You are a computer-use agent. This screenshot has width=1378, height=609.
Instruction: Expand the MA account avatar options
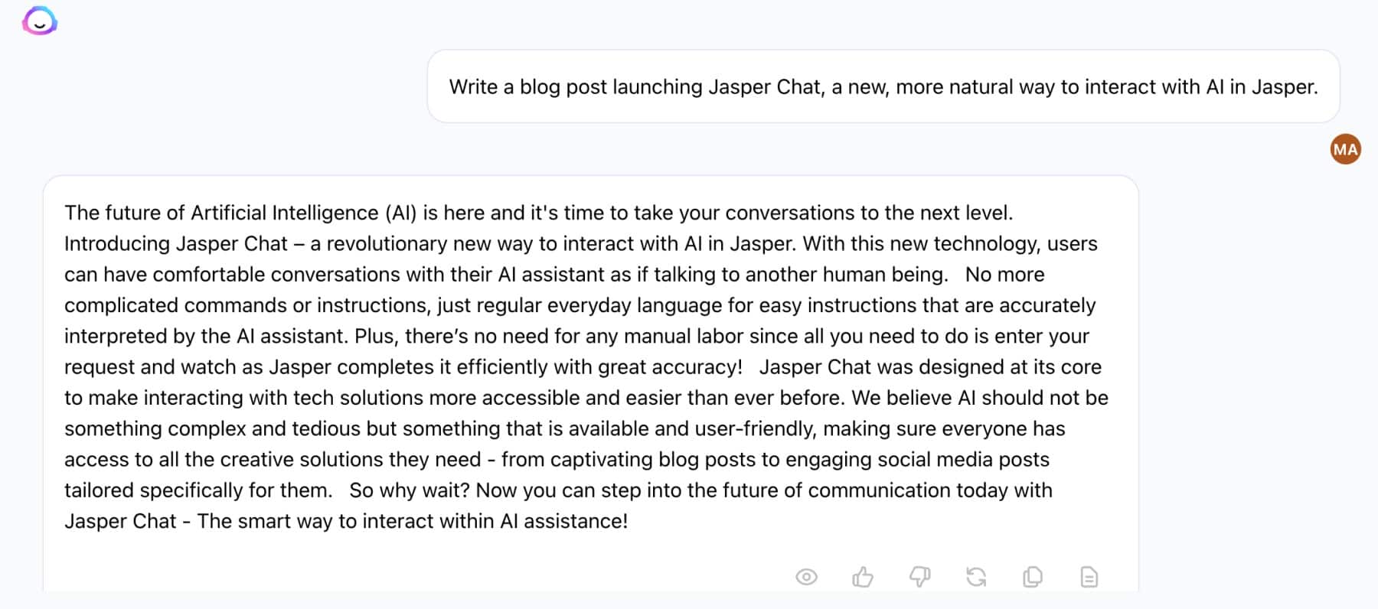[1345, 149]
